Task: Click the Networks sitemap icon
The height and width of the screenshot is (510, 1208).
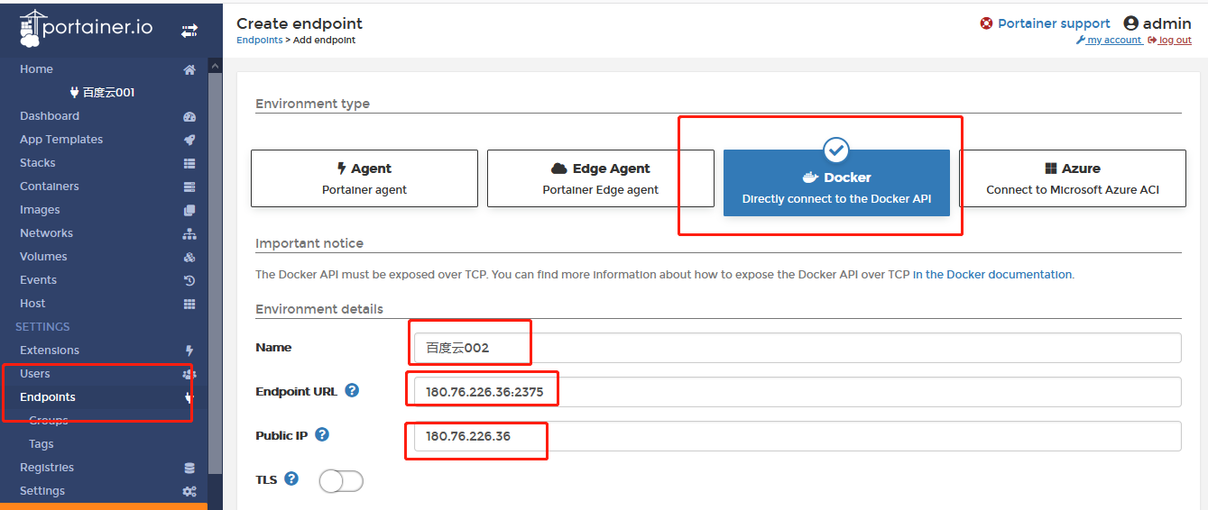Action: (x=189, y=233)
